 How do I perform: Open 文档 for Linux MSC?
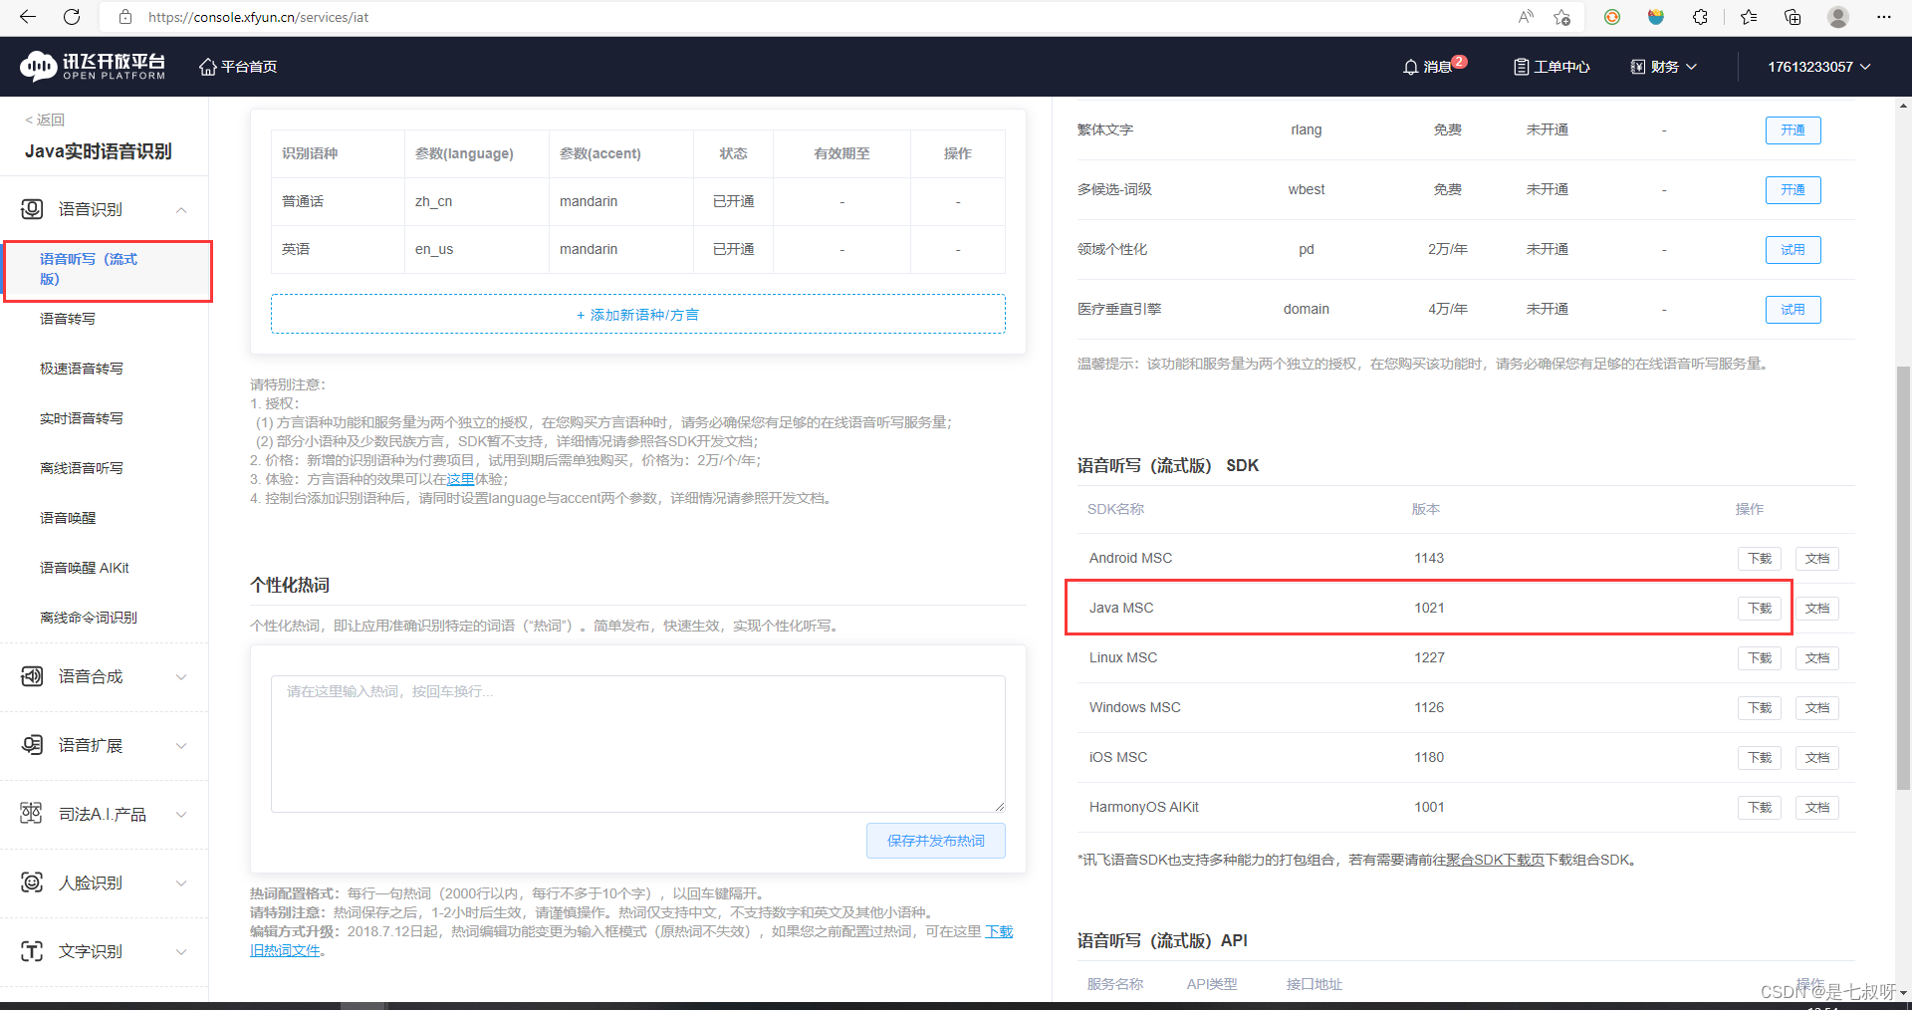pyautogui.click(x=1817, y=658)
